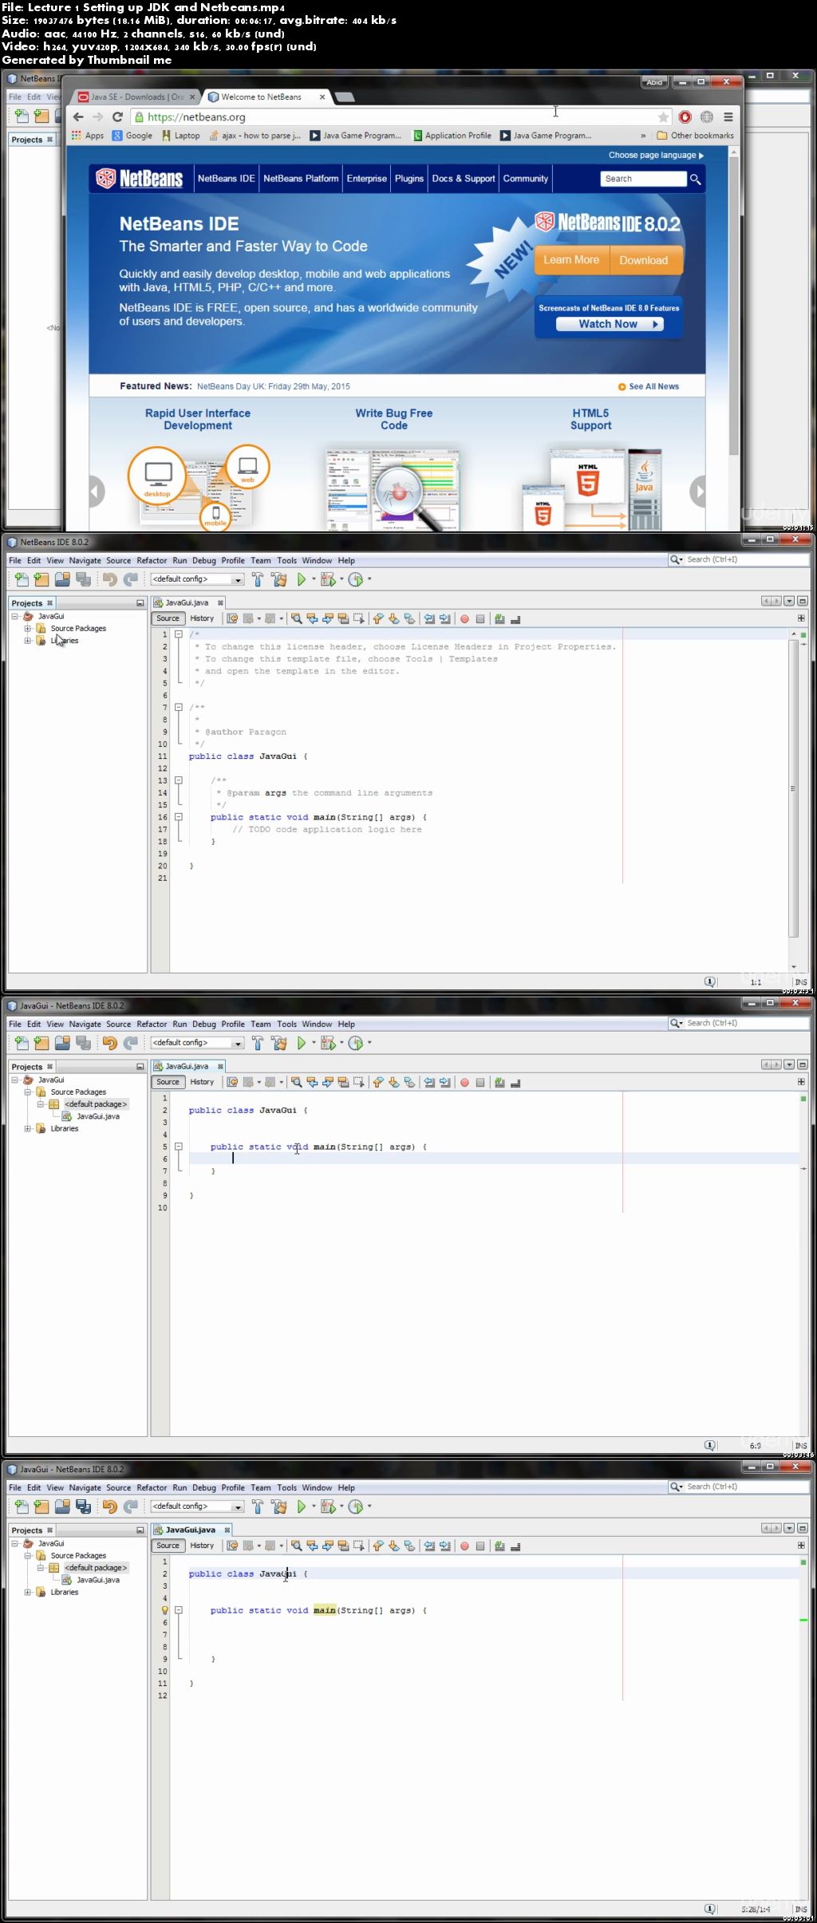The width and height of the screenshot is (817, 1923).
Task: Click bold JavaGui.java tab in 12-line editor window
Action: tap(191, 1530)
